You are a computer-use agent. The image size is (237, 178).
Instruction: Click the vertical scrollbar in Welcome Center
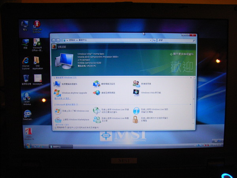194,99
